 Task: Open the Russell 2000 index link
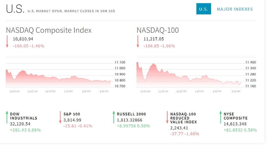click(x=131, y=114)
